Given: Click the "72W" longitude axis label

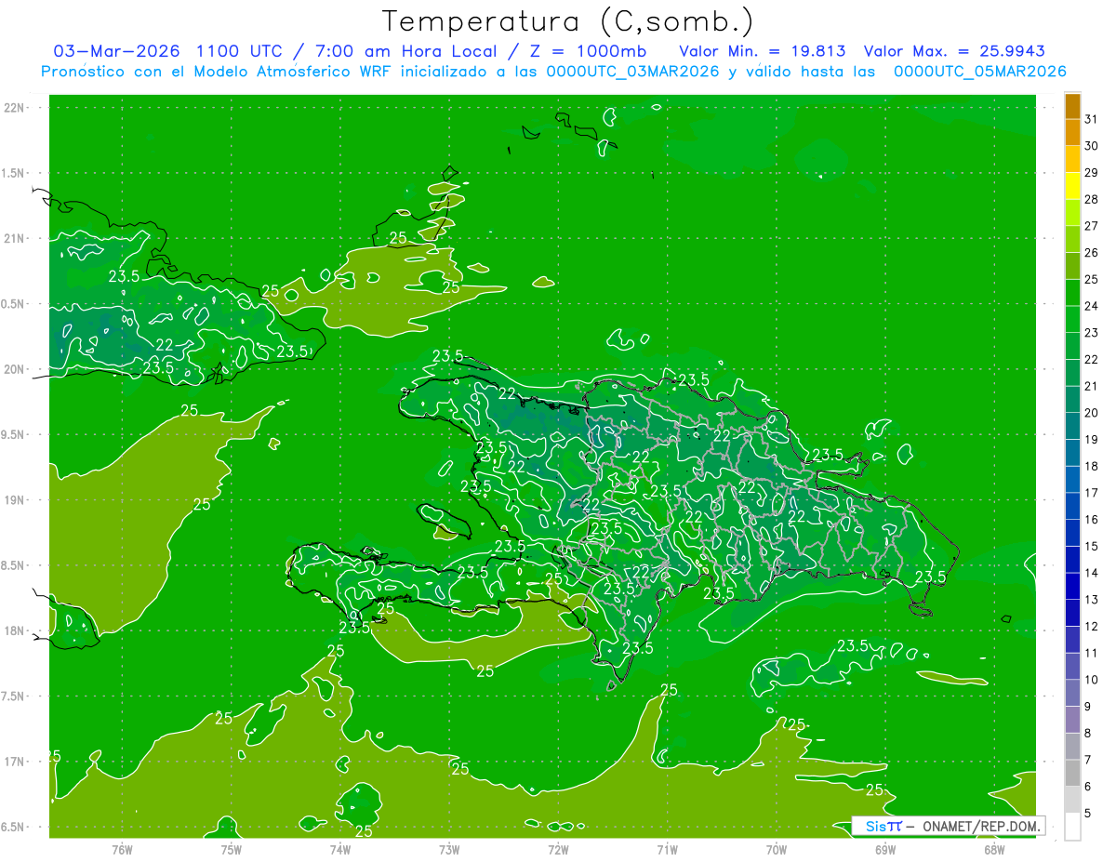Looking at the screenshot, I should (558, 849).
